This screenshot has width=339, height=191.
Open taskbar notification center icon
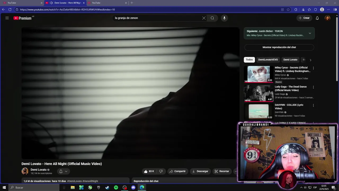coord(333,188)
